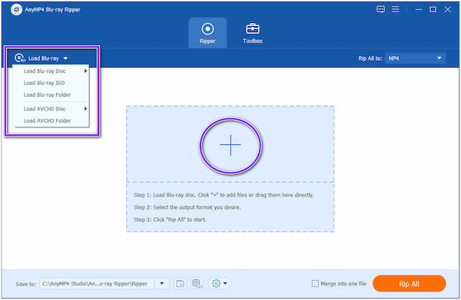Enable Merge into one file checkbox
This screenshot has height=300, width=461.
[x=315, y=284]
